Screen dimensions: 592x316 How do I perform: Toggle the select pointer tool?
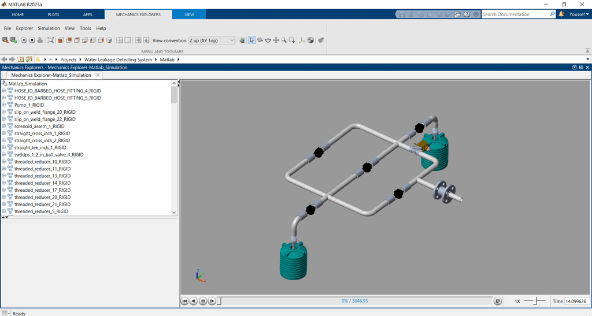click(x=251, y=40)
